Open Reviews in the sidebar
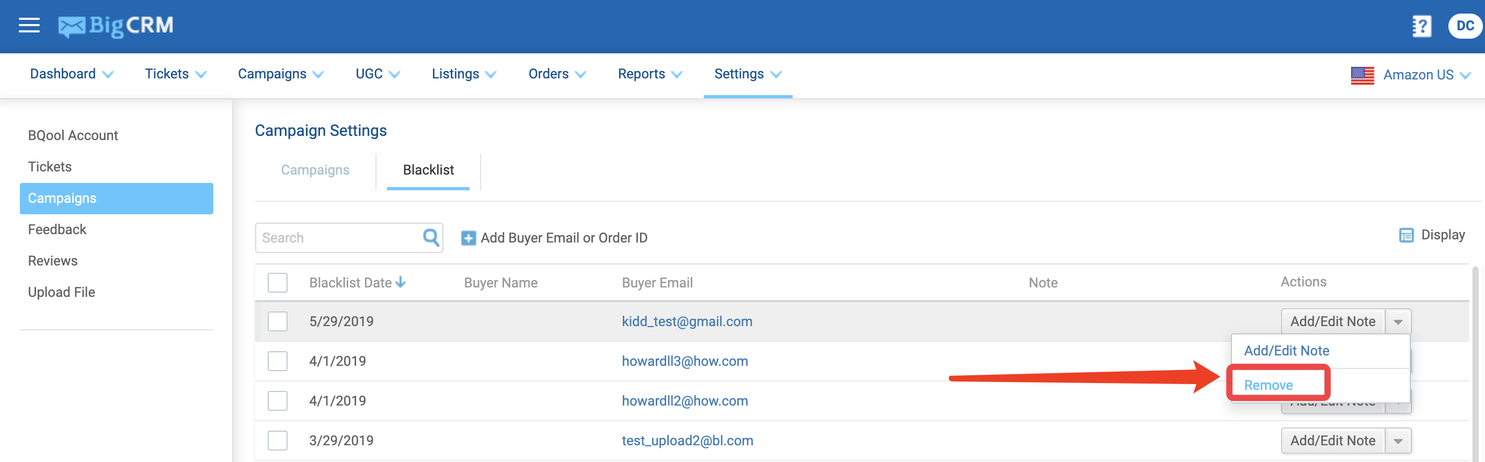Screen dimensions: 1485x462 [x=52, y=261]
